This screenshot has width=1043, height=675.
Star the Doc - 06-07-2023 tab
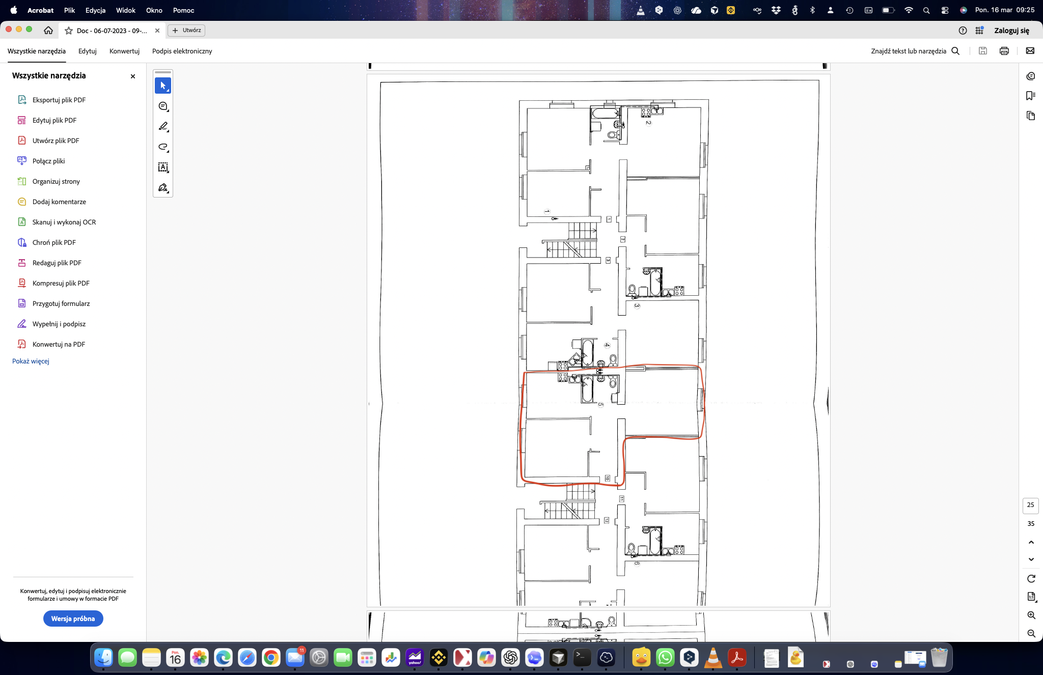tap(69, 31)
